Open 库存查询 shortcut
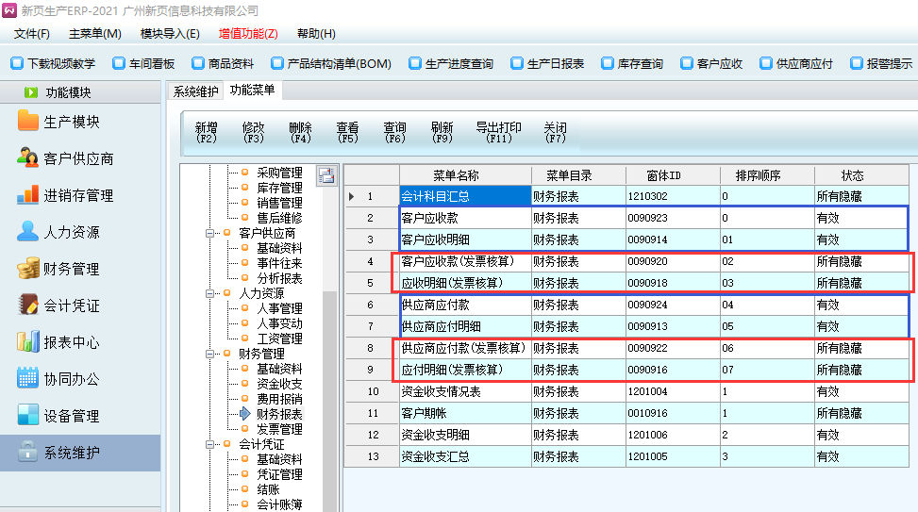Screen dimensions: 918x512 click(x=632, y=63)
